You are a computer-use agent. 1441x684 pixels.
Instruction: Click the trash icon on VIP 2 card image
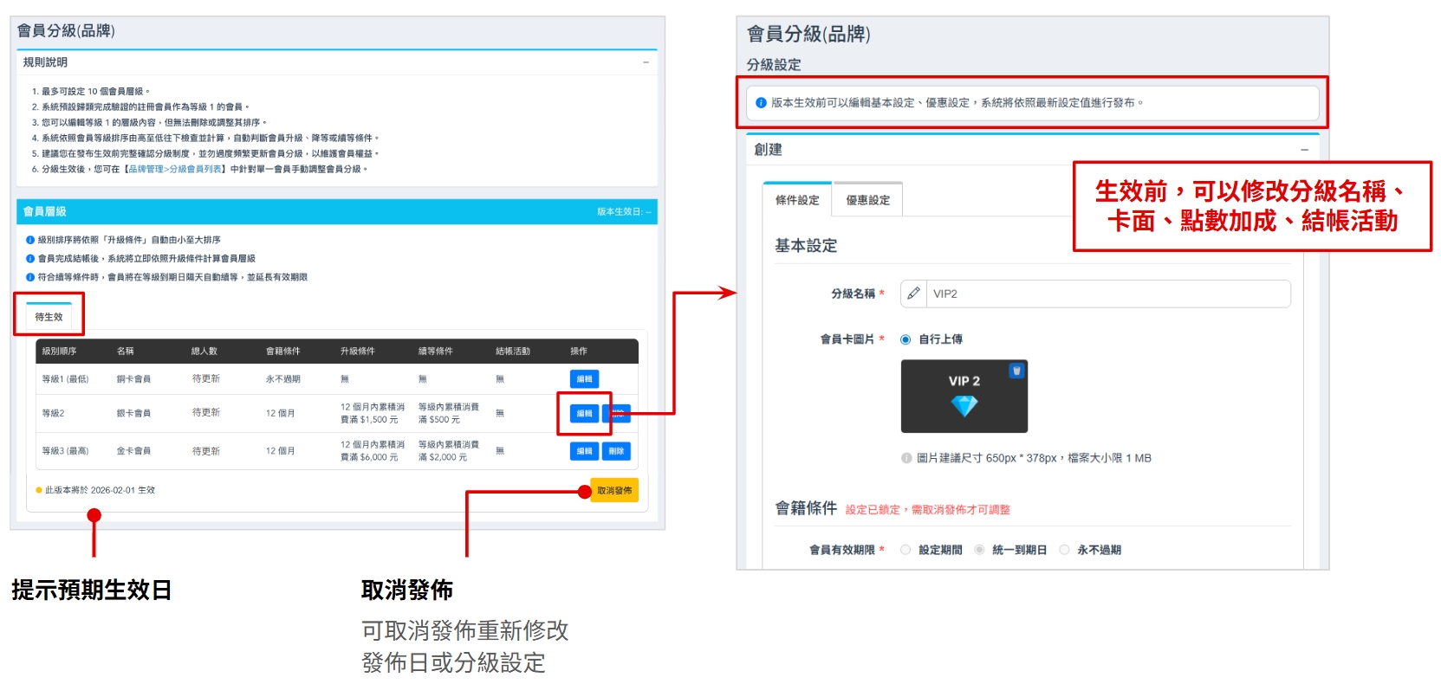coord(1016,371)
